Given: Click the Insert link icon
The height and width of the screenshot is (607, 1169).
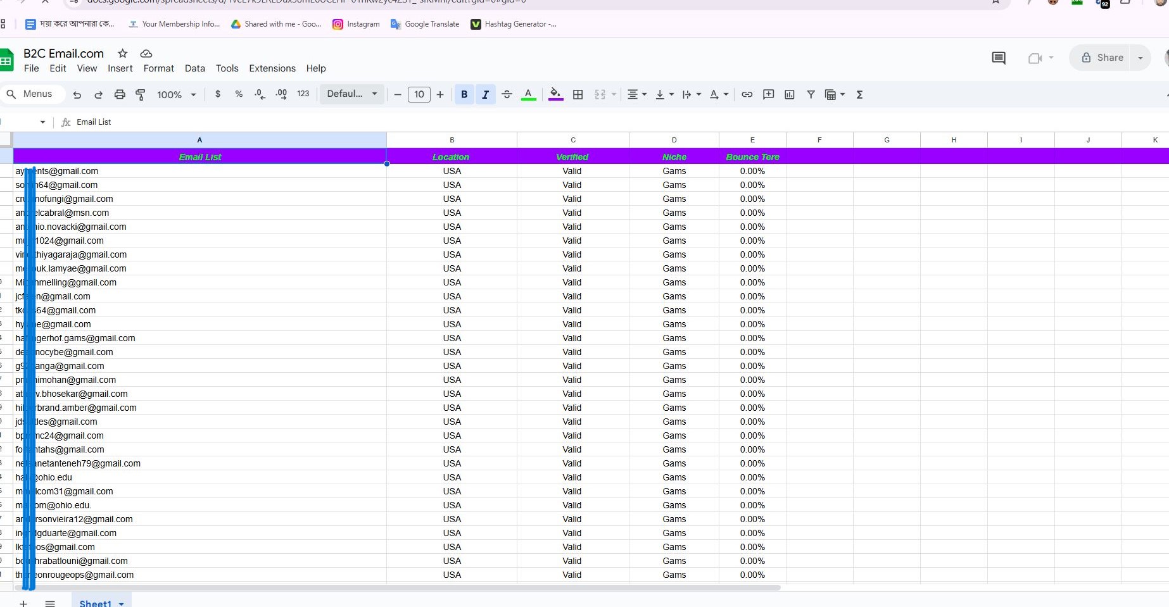Looking at the screenshot, I should 747,94.
